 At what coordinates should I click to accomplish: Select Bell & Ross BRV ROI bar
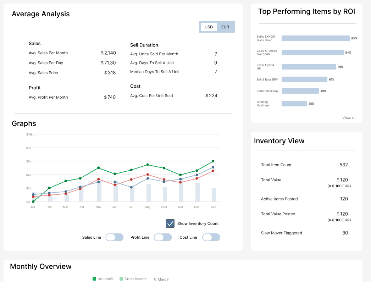304,79
